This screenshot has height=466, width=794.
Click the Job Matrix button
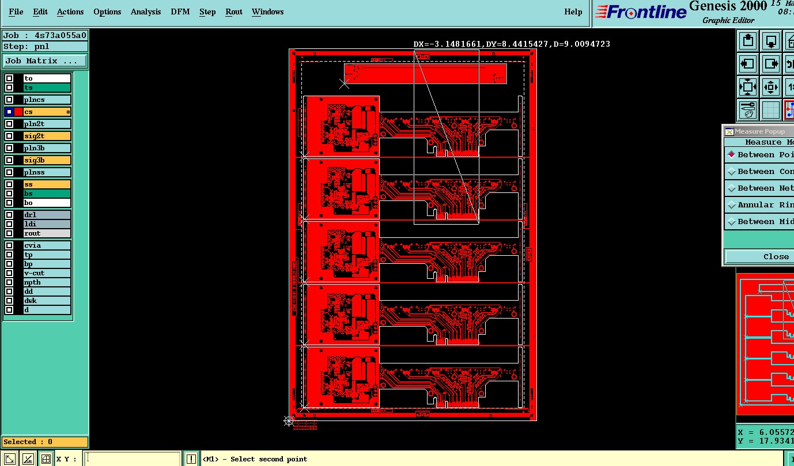click(x=45, y=60)
